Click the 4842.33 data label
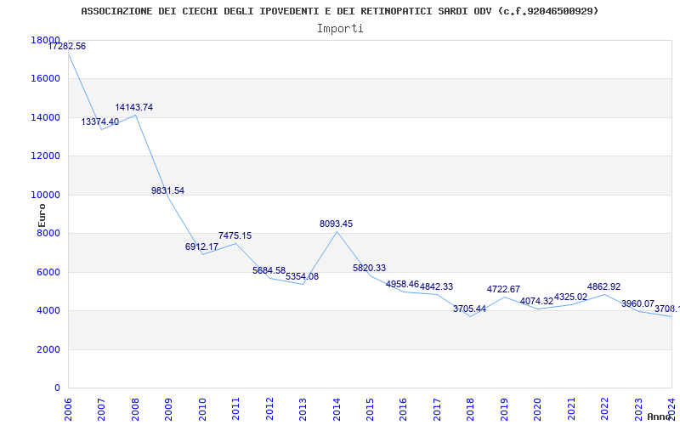Screen dimensions: 680x425 pos(436,286)
